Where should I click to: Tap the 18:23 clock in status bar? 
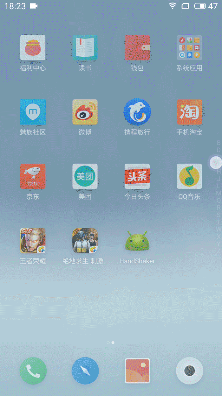click(15, 6)
